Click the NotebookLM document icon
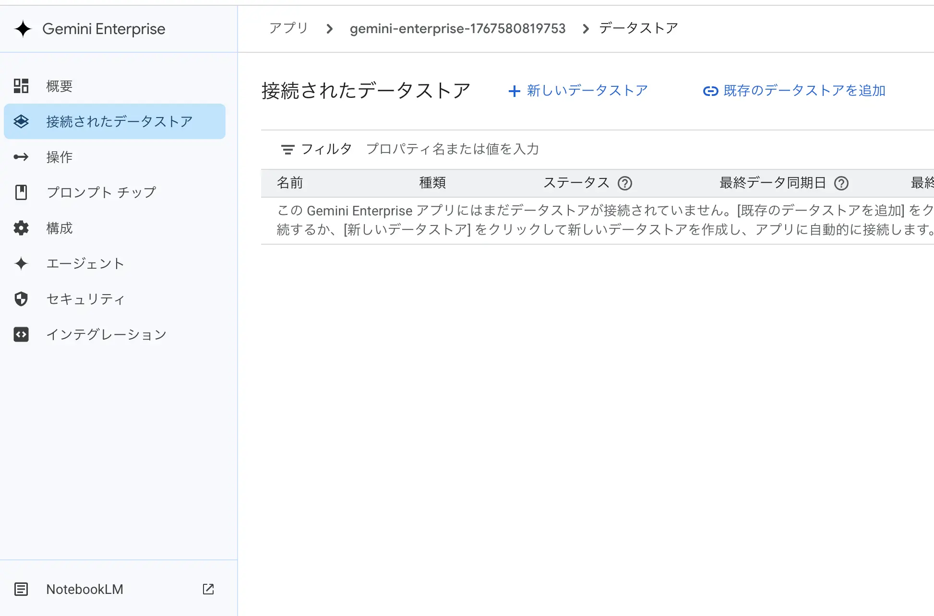Image resolution: width=934 pixels, height=616 pixels. pyautogui.click(x=21, y=589)
